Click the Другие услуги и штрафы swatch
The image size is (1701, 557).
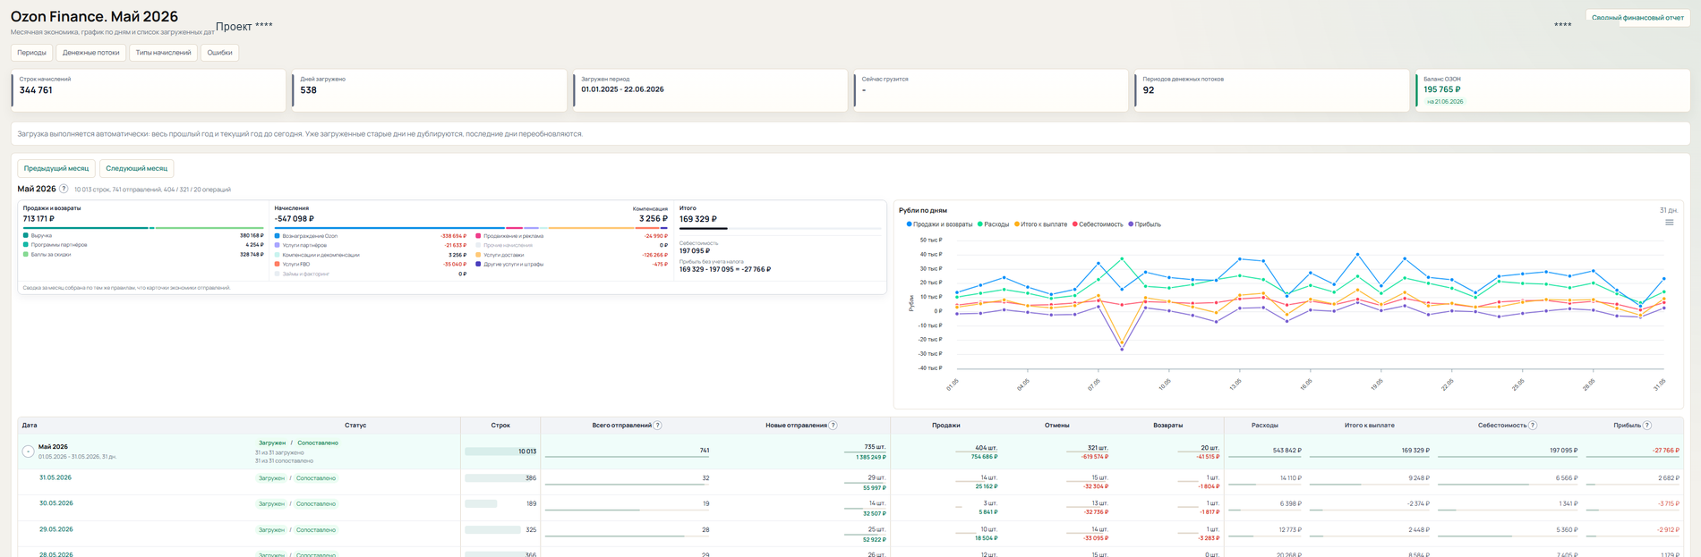[x=479, y=265]
